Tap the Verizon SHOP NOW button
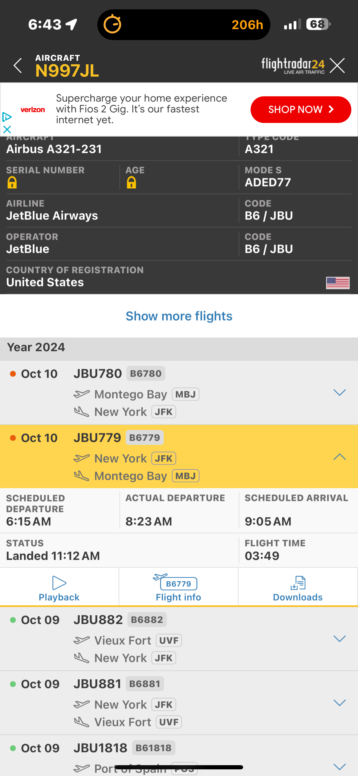The width and height of the screenshot is (358, 776). 301,109
